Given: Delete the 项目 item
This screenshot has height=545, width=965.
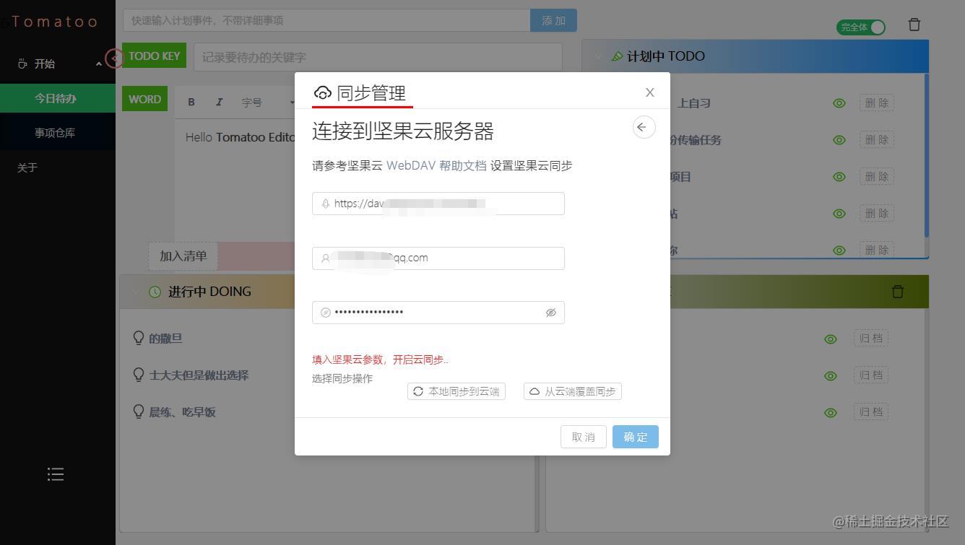Looking at the screenshot, I should pos(877,177).
